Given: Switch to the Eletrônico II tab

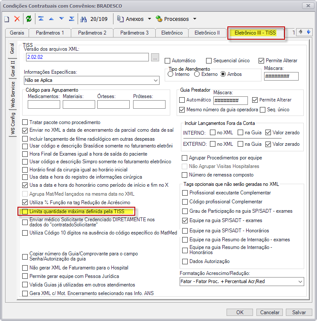Looking at the screenshot, I should (207, 33).
